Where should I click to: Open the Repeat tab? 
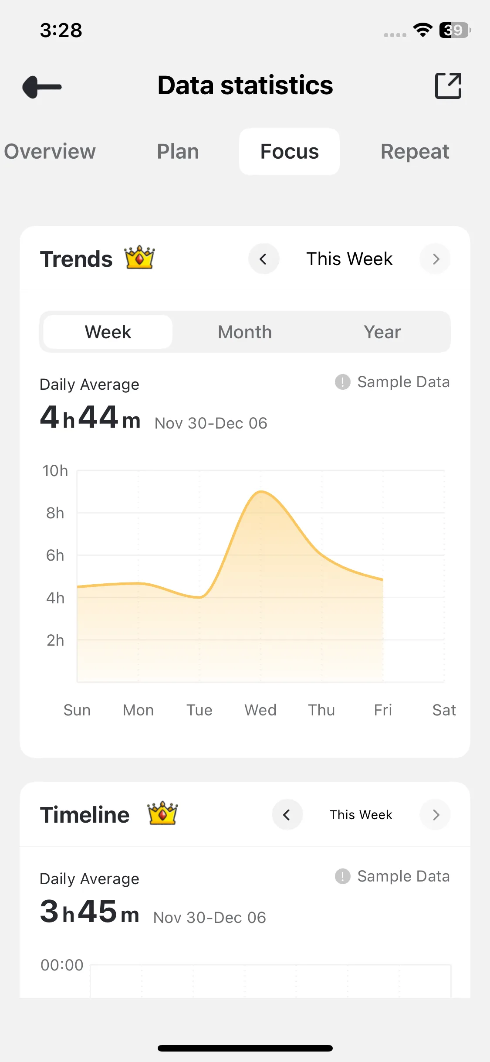click(x=415, y=152)
